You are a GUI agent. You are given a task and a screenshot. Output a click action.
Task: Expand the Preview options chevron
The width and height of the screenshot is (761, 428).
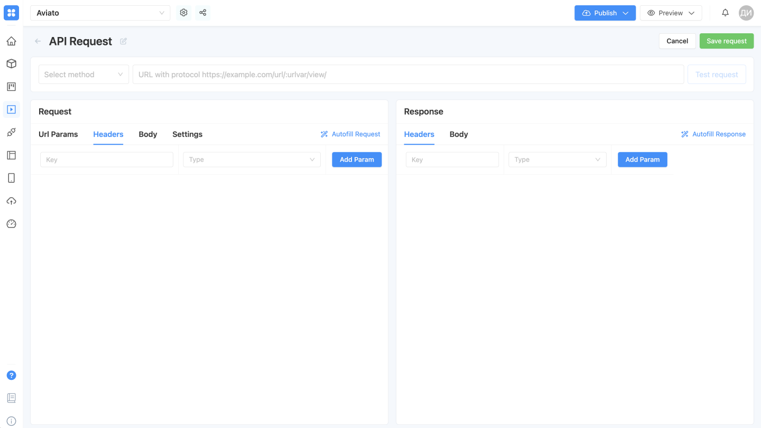[x=691, y=12]
